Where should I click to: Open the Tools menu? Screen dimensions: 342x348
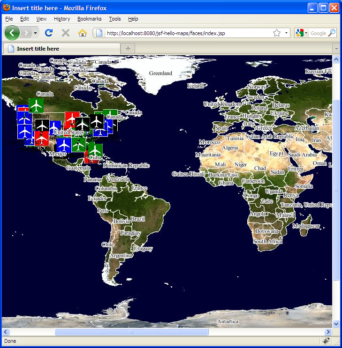(114, 19)
